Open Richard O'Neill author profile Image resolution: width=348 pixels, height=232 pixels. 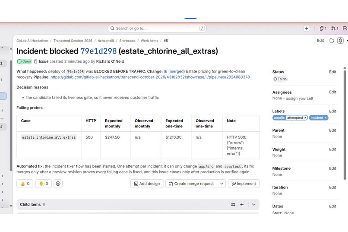point(110,61)
